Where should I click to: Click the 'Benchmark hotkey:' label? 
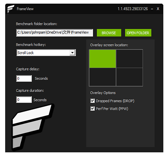tap(31, 45)
